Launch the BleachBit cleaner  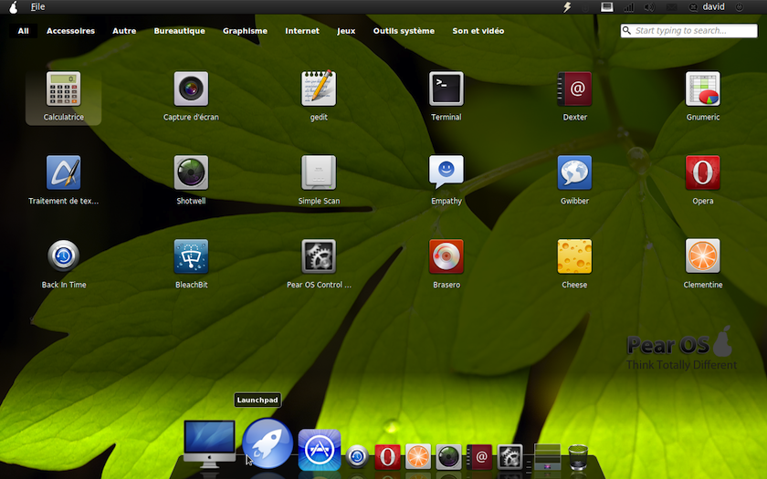tap(191, 256)
